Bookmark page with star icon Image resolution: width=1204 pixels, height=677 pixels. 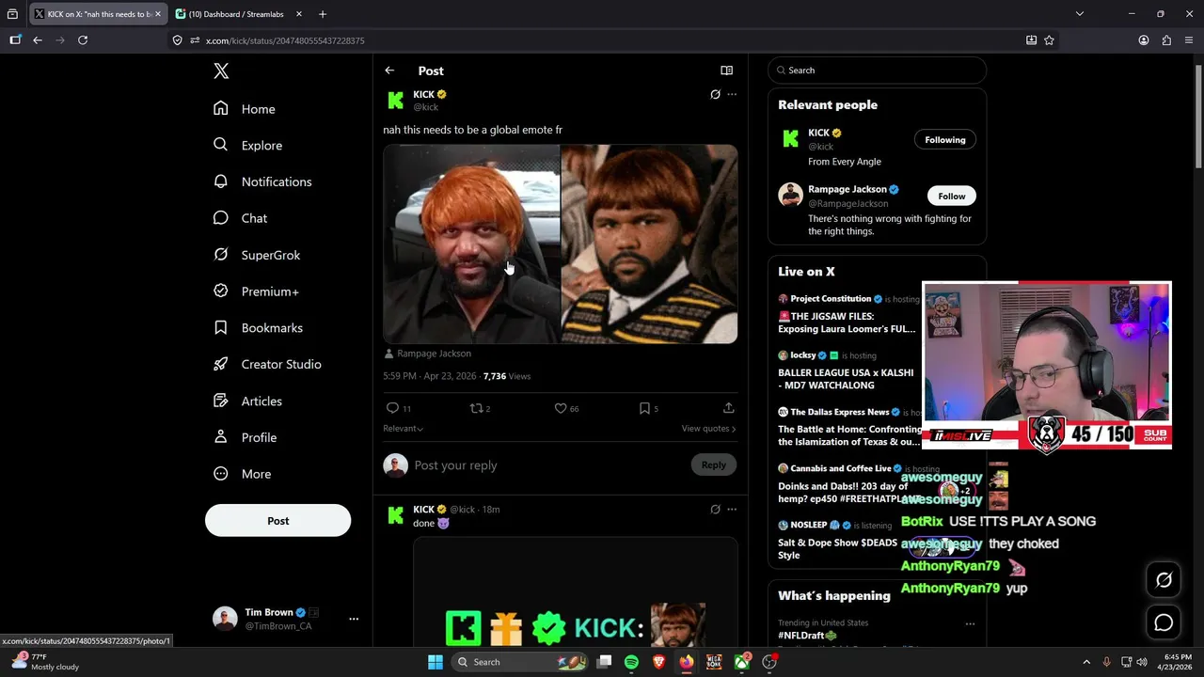(1049, 40)
